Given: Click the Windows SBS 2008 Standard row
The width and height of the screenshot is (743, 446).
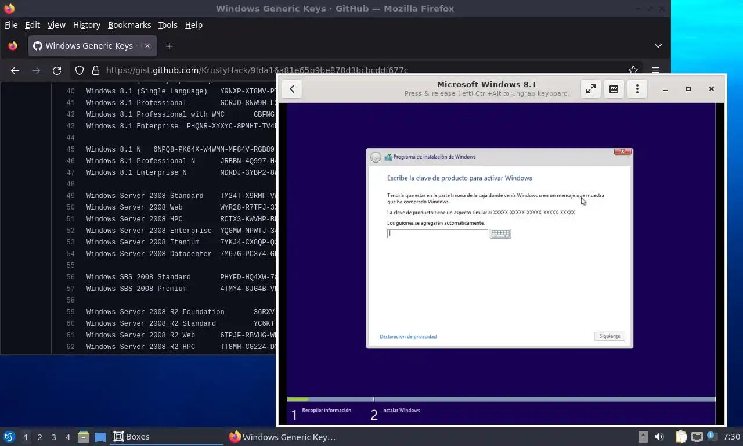Looking at the screenshot, I should 181,277.
